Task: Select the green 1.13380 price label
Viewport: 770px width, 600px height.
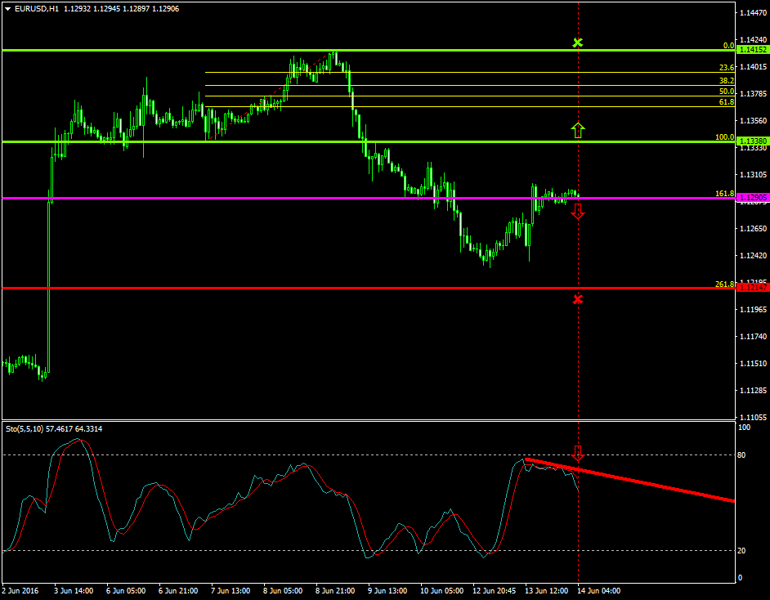Action: coord(752,141)
